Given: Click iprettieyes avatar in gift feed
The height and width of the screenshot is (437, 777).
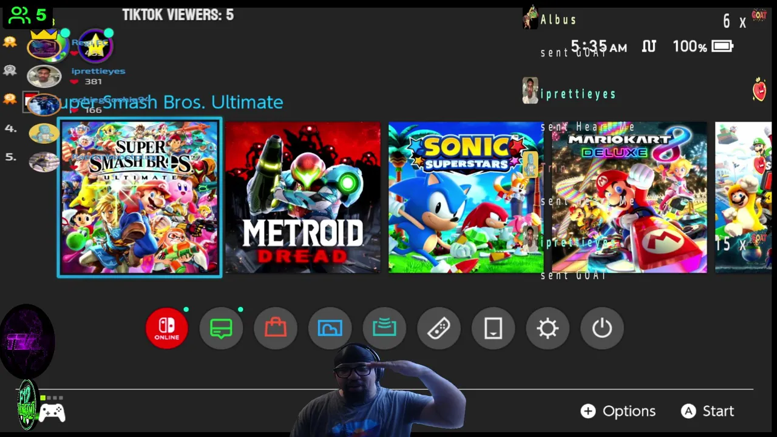Looking at the screenshot, I should click(x=530, y=91).
